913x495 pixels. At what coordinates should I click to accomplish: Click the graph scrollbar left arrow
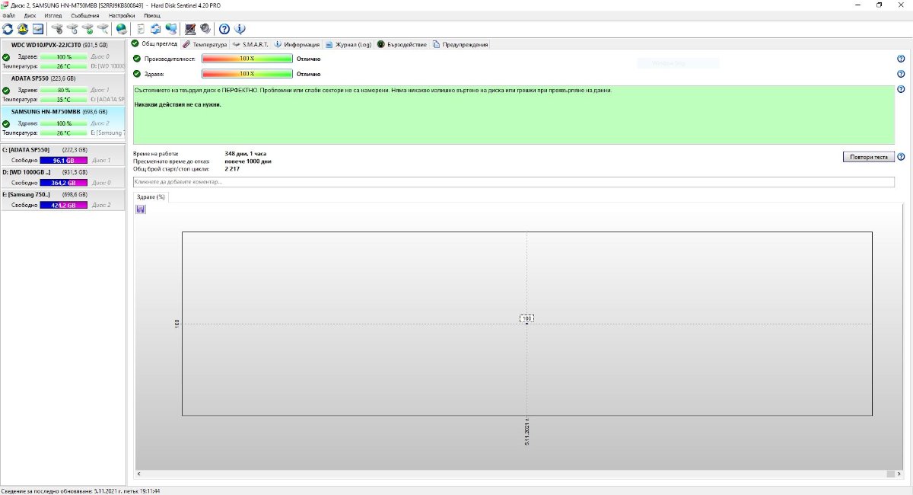point(138,474)
